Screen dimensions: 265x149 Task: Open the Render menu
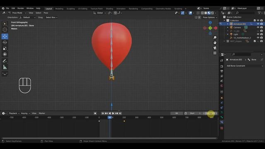point(21,8)
